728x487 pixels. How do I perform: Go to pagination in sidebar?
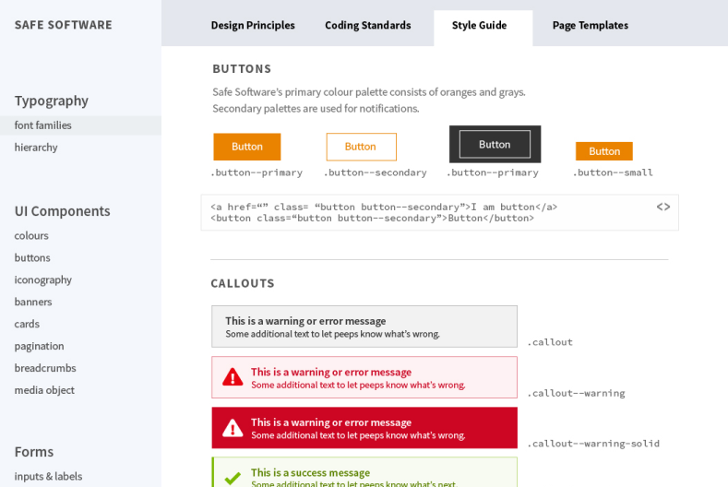(x=39, y=346)
